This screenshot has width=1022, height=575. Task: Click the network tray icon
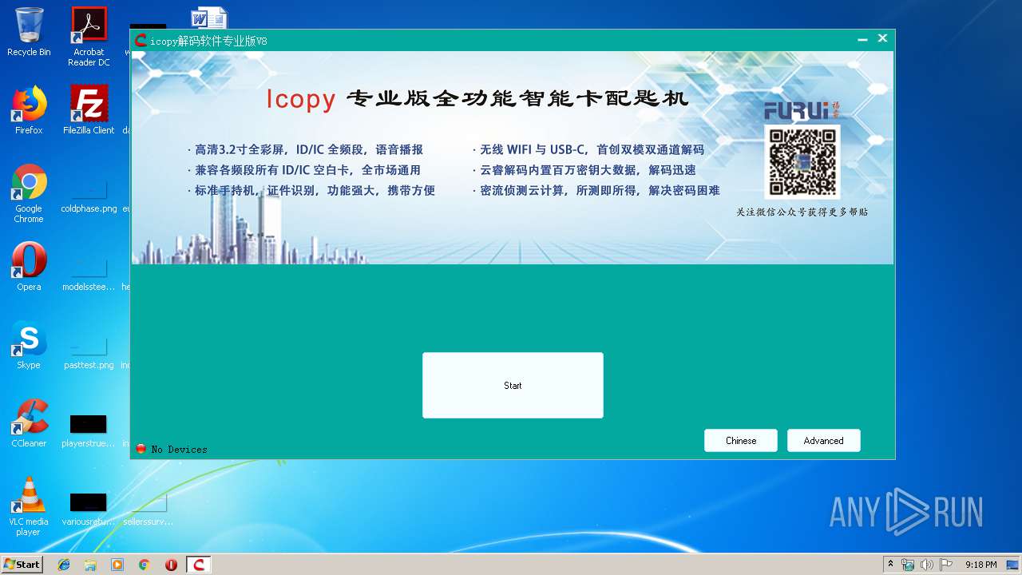click(x=908, y=565)
